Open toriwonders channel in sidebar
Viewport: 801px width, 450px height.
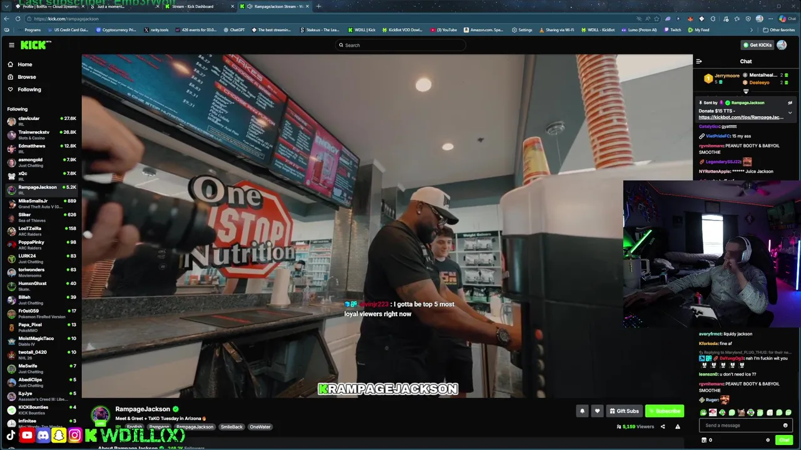click(x=41, y=272)
